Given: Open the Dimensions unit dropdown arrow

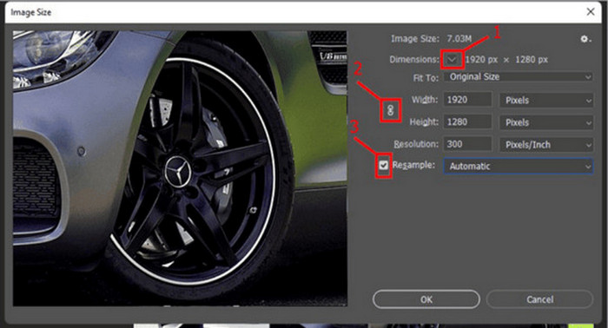Looking at the screenshot, I should pos(452,60).
